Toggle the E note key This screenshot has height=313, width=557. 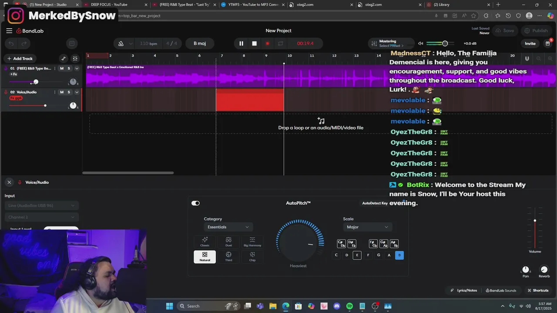click(x=357, y=255)
